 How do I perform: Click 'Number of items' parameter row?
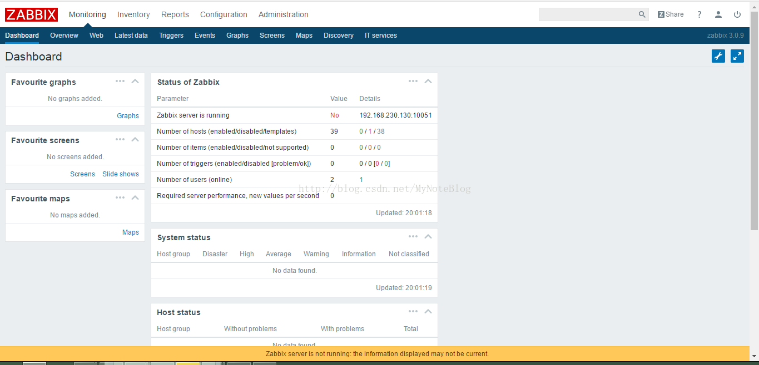294,148
